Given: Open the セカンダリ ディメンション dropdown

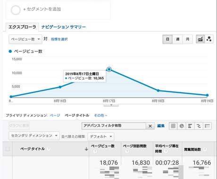Looking at the screenshot, I should coord(34,136).
